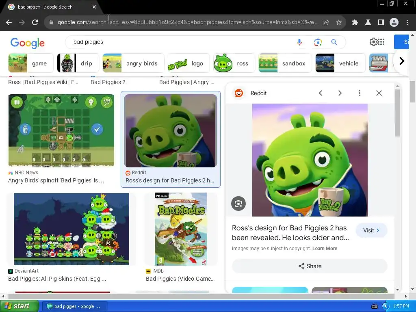Select the logo filter chip
This screenshot has width=416, height=312.
click(x=188, y=63)
